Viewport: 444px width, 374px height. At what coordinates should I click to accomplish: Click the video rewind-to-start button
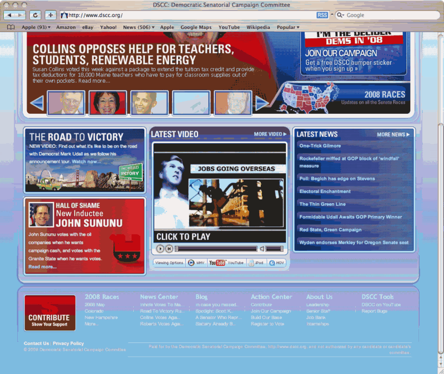(x=169, y=249)
